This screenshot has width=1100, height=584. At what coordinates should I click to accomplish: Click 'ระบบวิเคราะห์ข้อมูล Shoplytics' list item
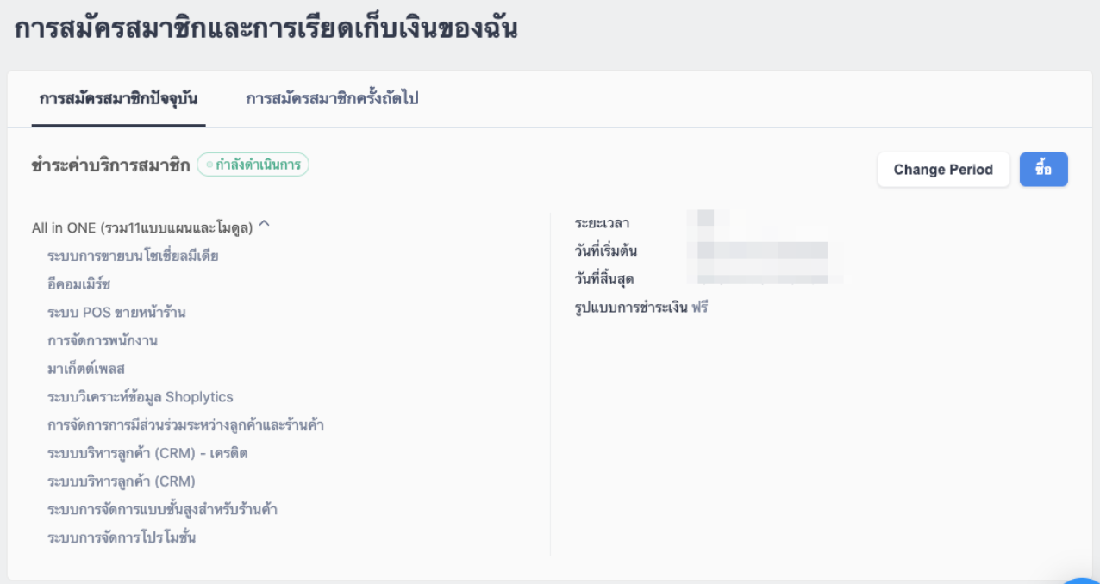tap(141, 397)
